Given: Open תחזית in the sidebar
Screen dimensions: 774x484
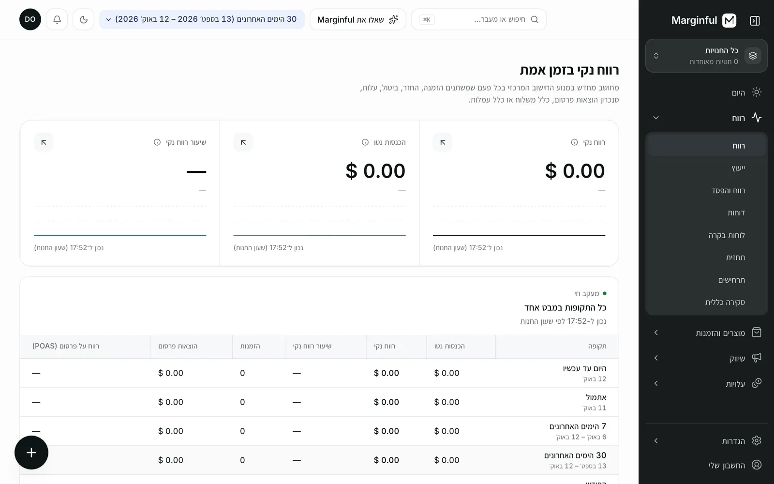Looking at the screenshot, I should (707, 257).
